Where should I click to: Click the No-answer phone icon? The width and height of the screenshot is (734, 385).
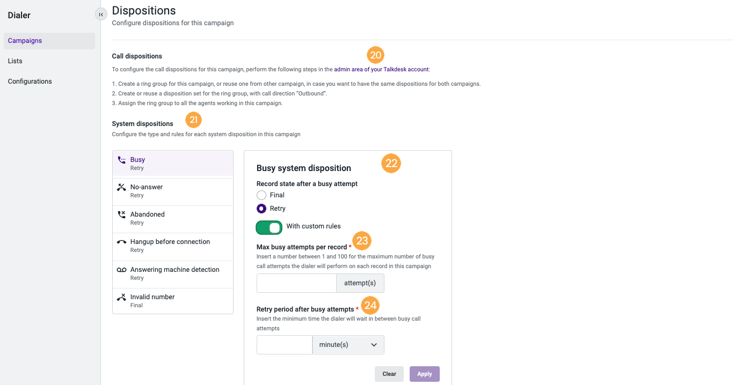121,187
